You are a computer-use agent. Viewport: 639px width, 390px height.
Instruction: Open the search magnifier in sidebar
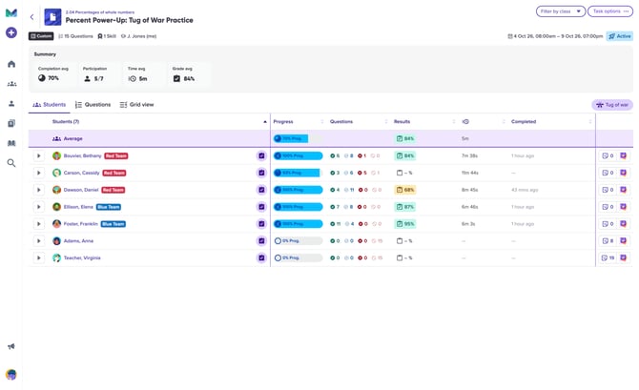point(11,163)
